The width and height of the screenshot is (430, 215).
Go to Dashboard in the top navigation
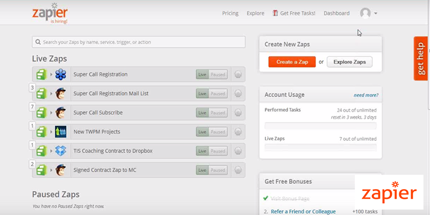click(x=336, y=13)
